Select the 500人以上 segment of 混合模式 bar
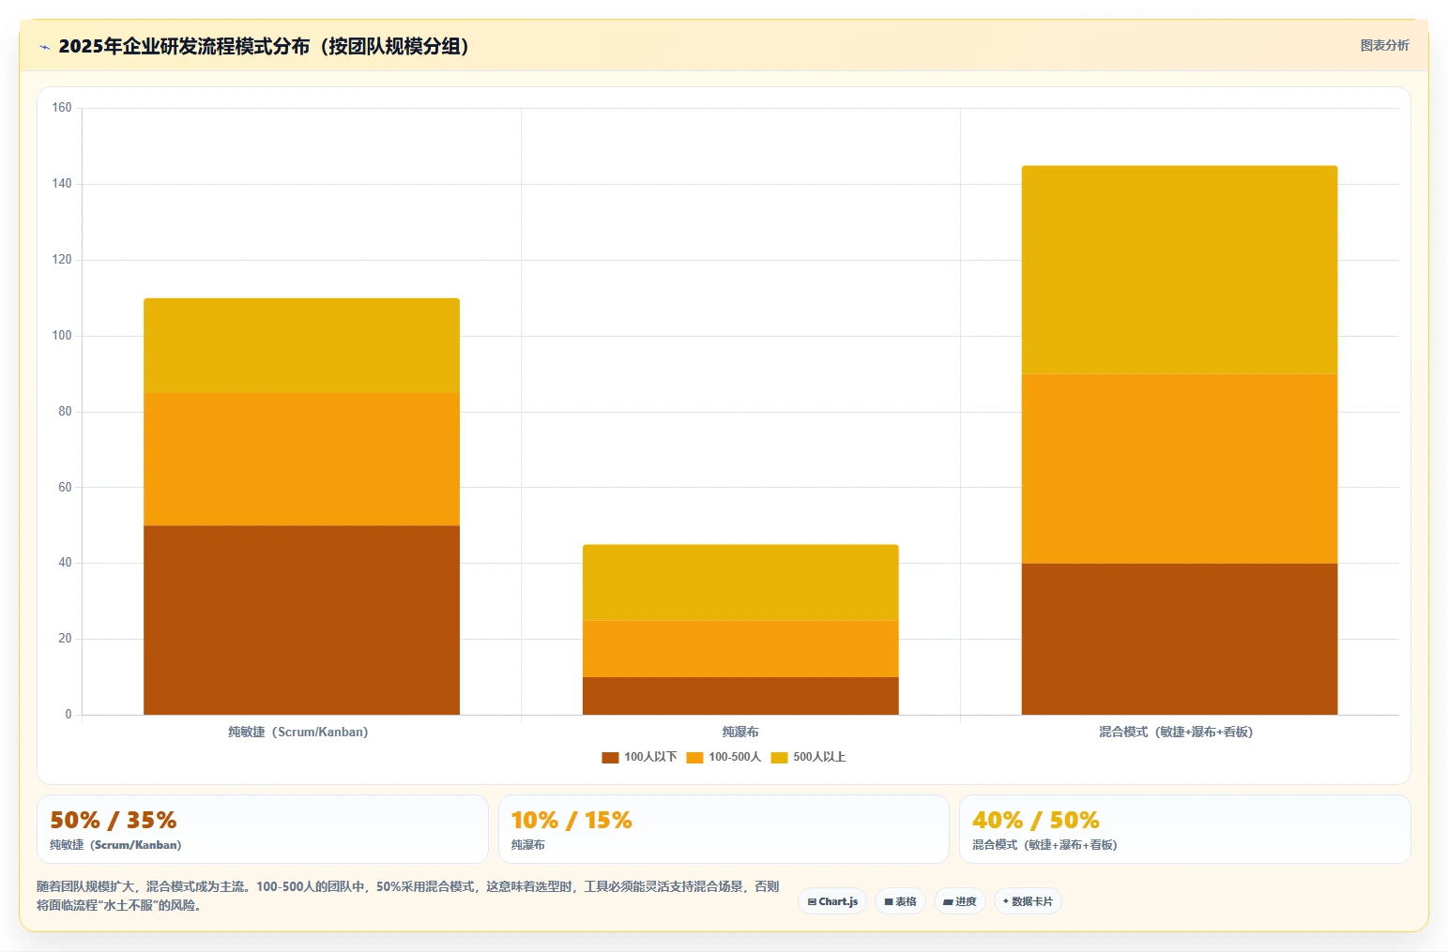 [x=1180, y=270]
